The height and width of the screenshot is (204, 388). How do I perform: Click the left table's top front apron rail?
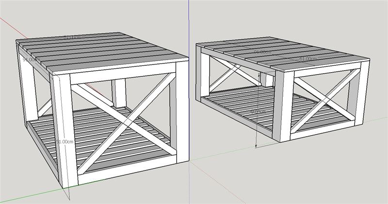[x=121, y=78]
